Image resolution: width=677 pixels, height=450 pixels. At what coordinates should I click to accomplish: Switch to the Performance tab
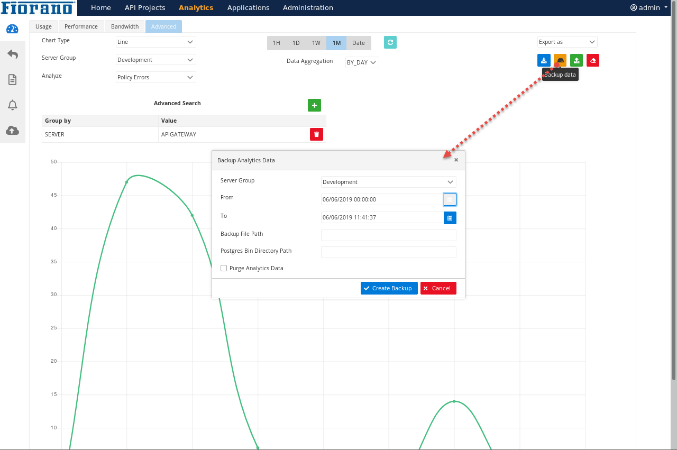(81, 26)
